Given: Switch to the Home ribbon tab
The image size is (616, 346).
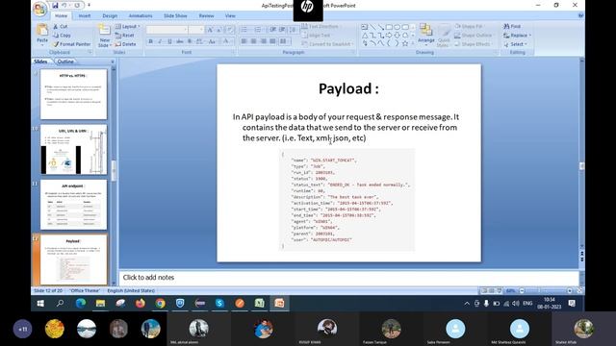Looking at the screenshot, I should 61,16.
